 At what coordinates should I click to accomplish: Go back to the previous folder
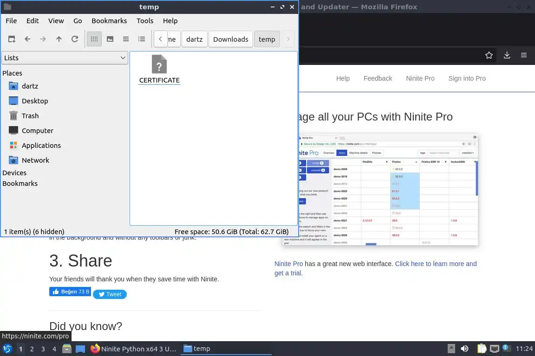tap(27, 39)
